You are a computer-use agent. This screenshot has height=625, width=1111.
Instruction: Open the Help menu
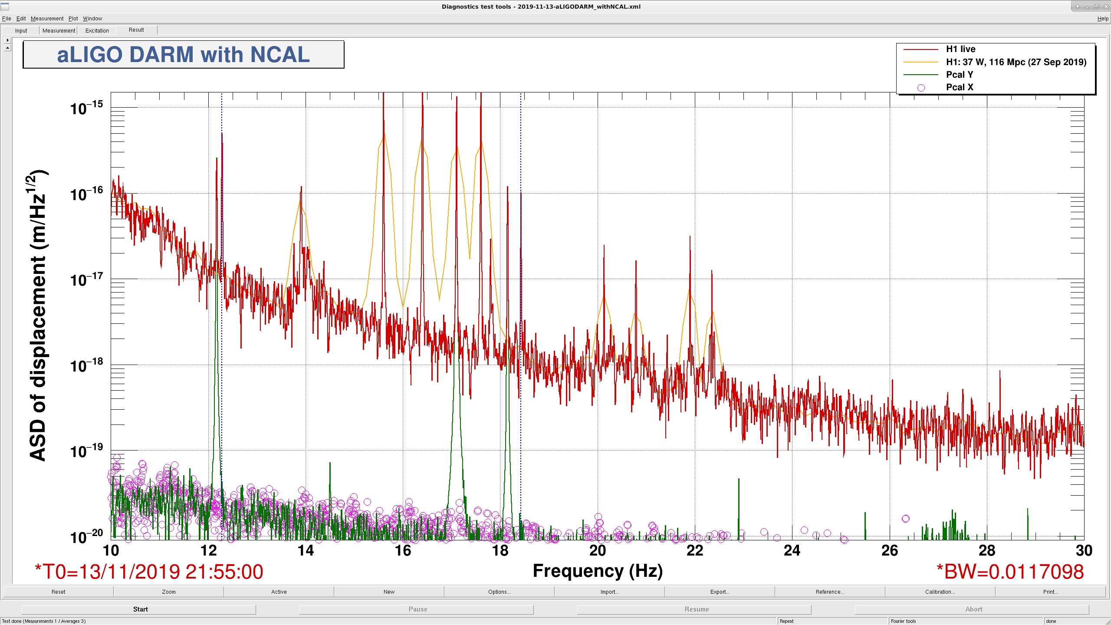(1103, 19)
